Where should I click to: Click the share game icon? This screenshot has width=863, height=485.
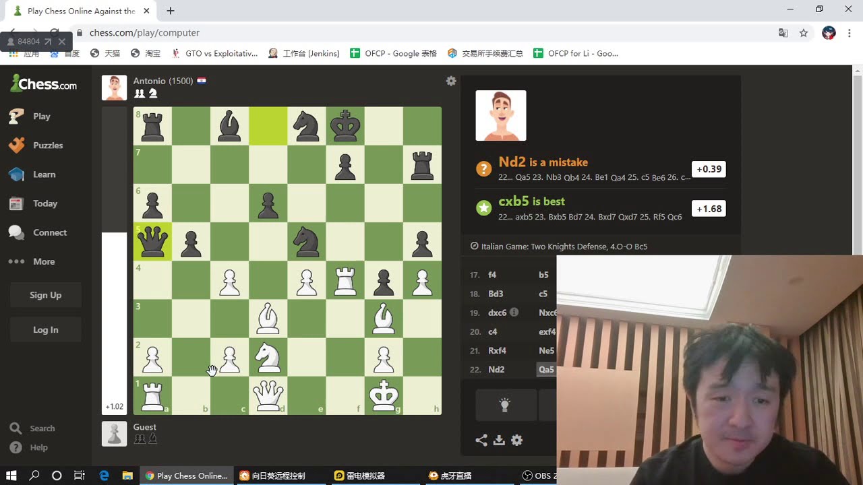[481, 440]
